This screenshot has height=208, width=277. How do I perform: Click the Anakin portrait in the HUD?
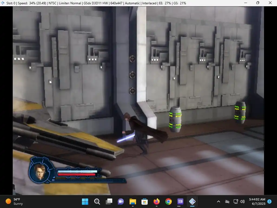tap(40, 172)
